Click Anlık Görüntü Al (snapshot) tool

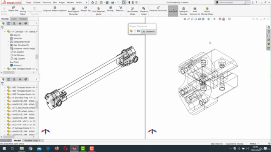[x=195, y=11]
